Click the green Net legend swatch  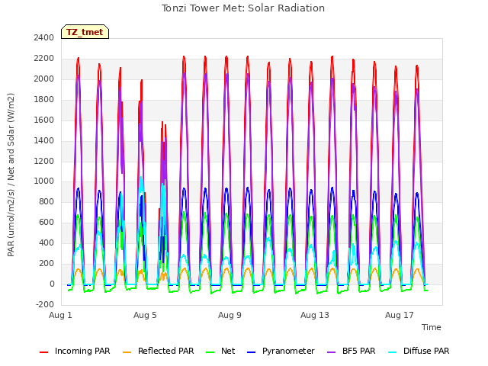click(210, 352)
